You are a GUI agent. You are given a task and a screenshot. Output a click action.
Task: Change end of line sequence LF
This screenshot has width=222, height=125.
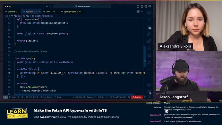pos(106,97)
